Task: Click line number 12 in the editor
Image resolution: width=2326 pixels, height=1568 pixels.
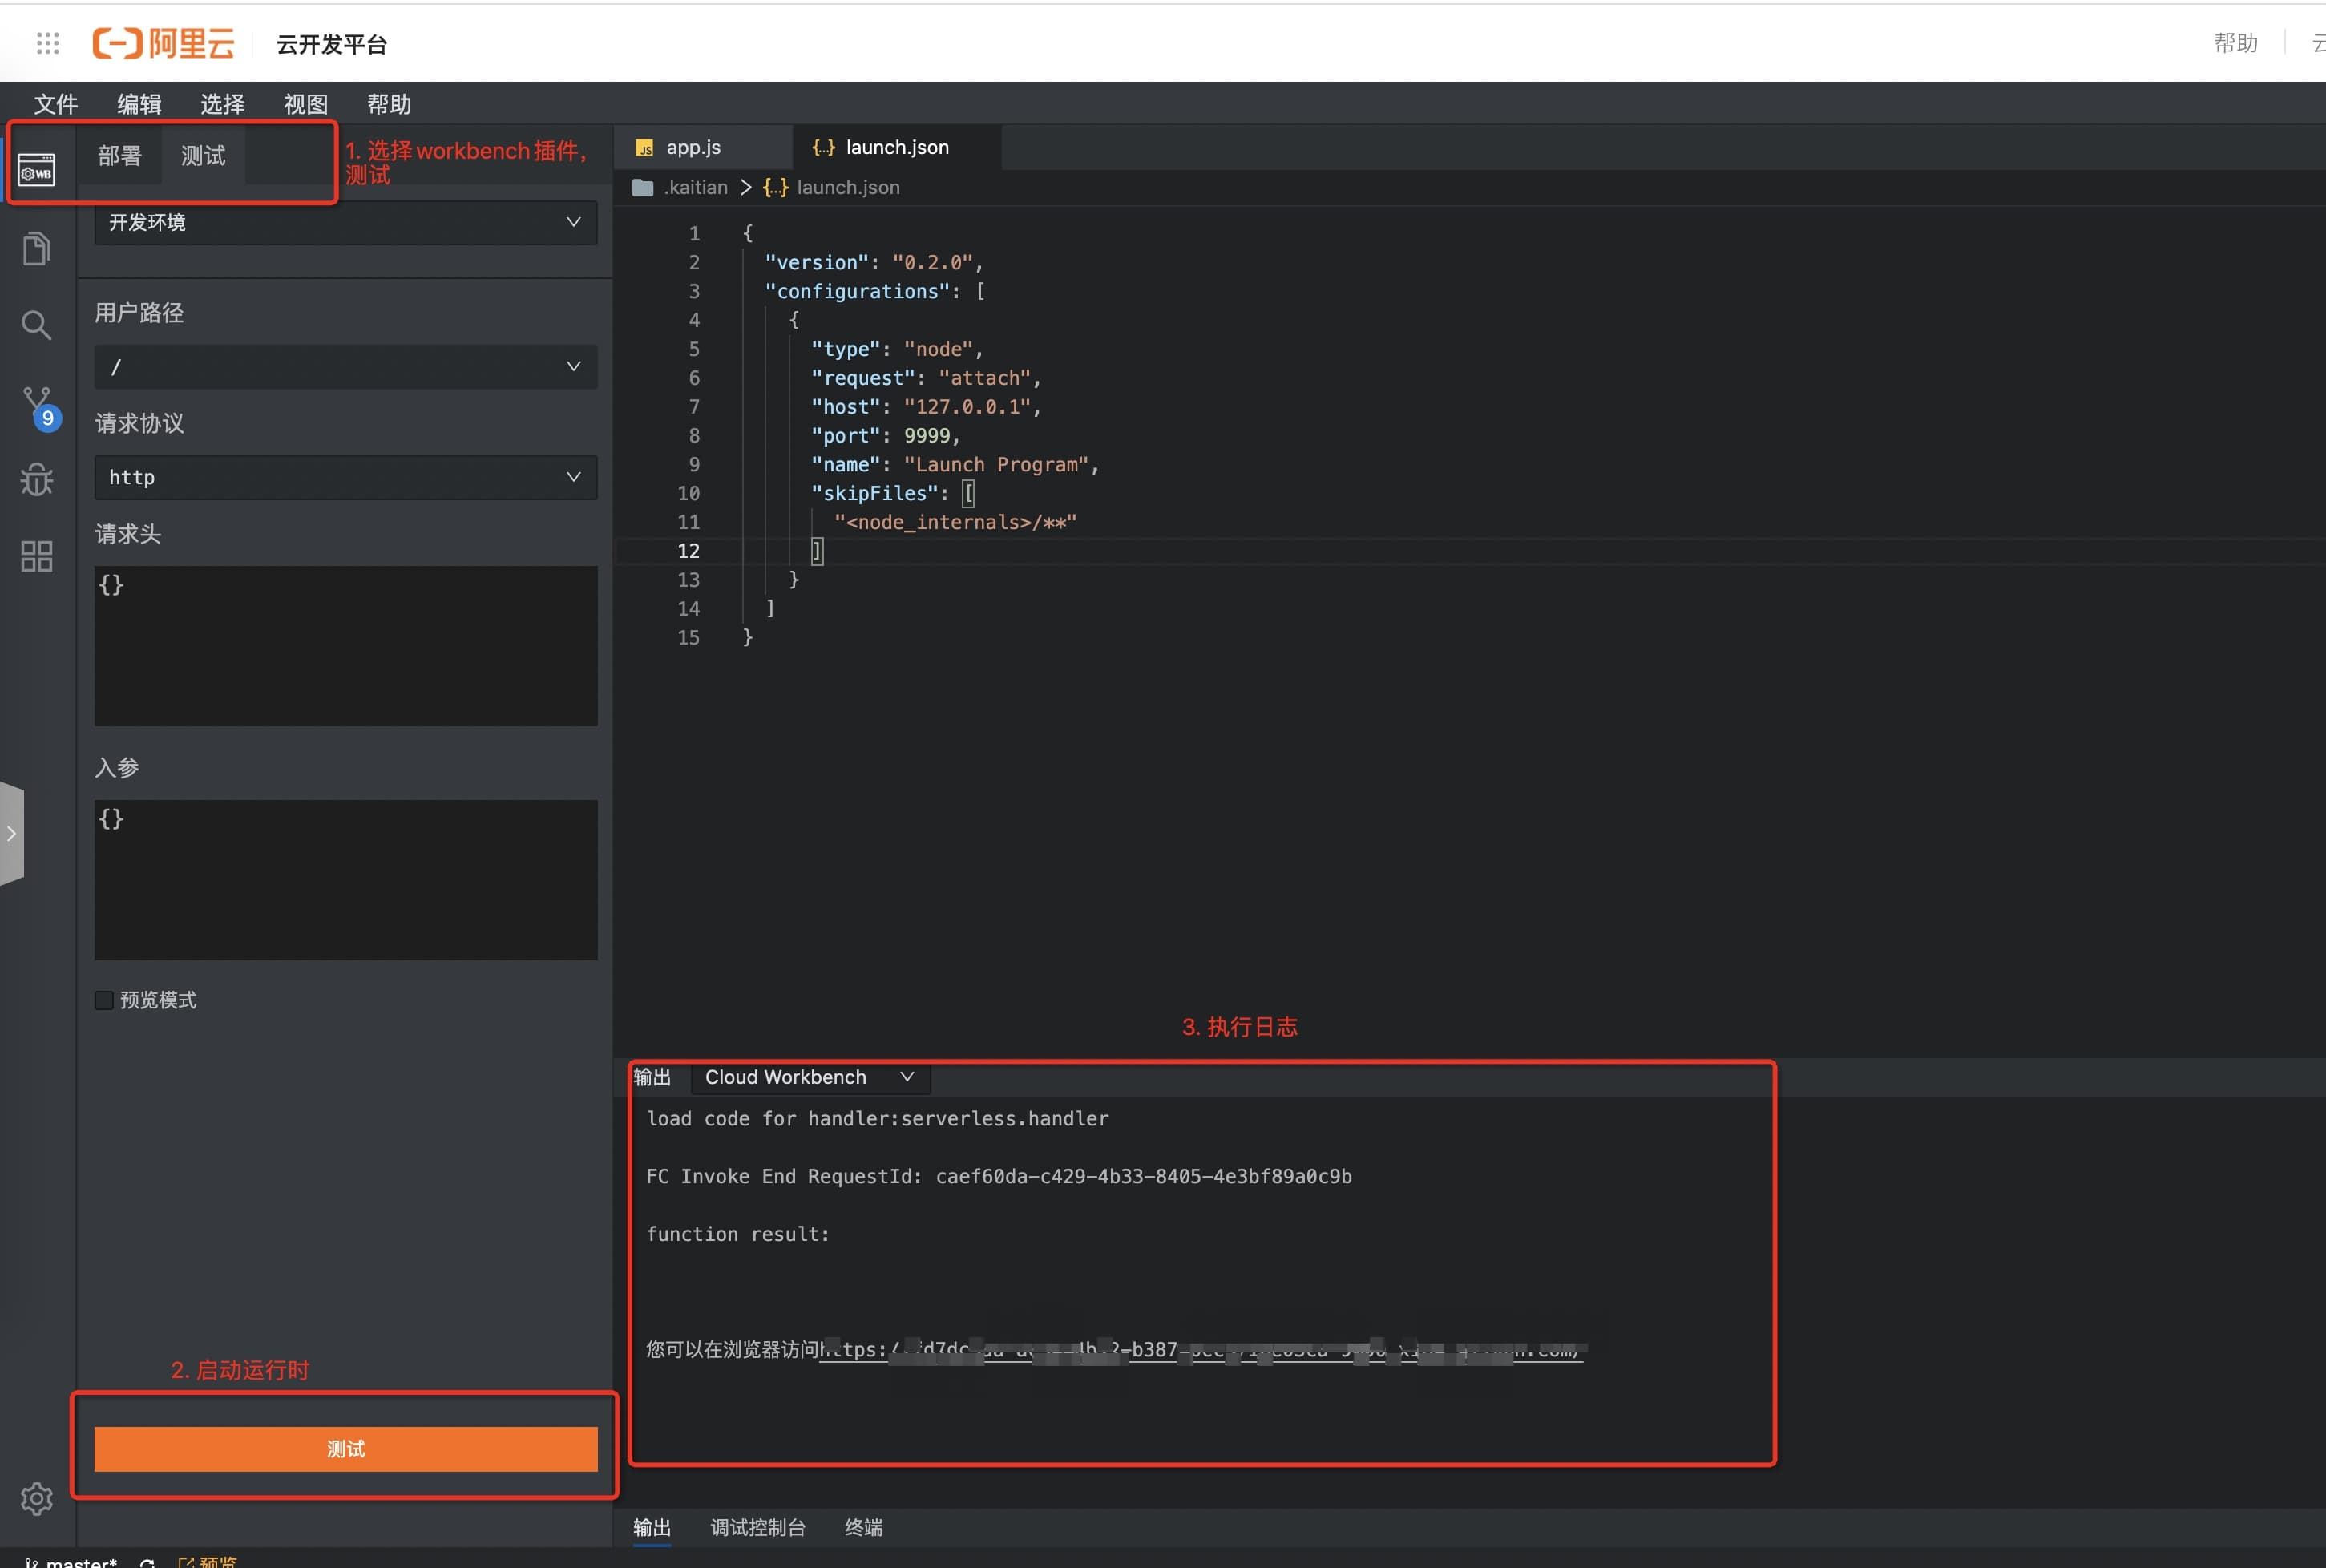Action: pos(689,551)
